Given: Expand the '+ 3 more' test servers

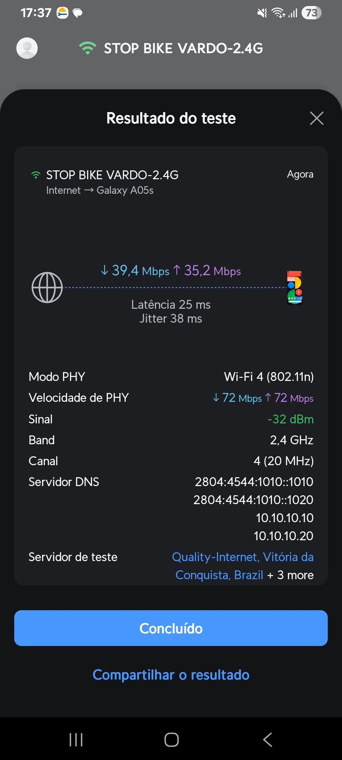Looking at the screenshot, I should pyautogui.click(x=291, y=575).
